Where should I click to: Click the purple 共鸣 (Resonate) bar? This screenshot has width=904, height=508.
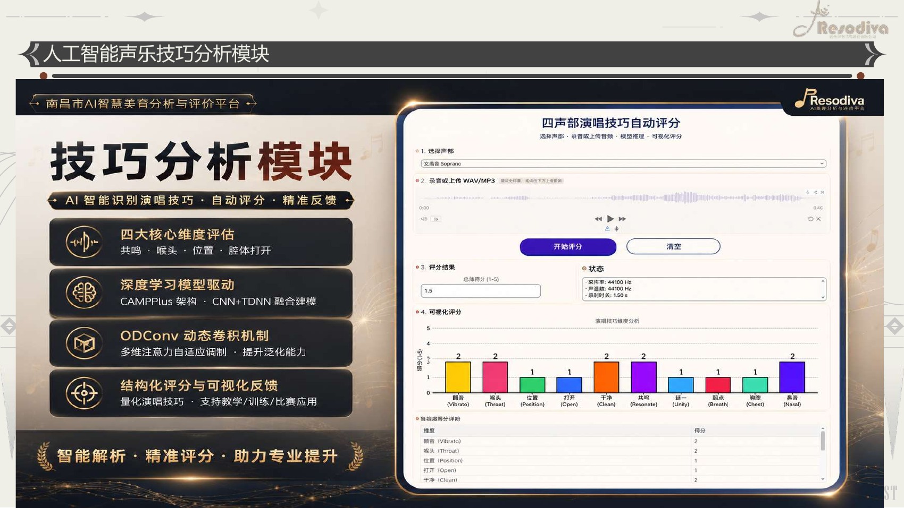(643, 377)
